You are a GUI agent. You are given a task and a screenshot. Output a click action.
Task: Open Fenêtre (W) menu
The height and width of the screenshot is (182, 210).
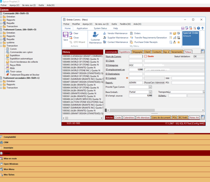pos(125,24)
